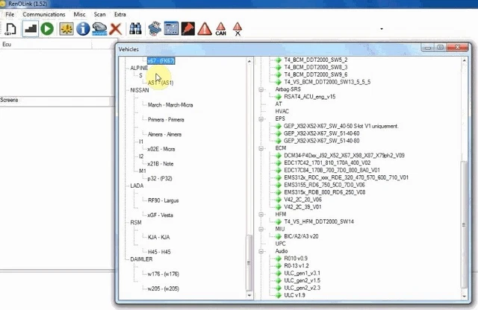Open the File menu
The height and width of the screenshot is (310, 478).
click(10, 14)
